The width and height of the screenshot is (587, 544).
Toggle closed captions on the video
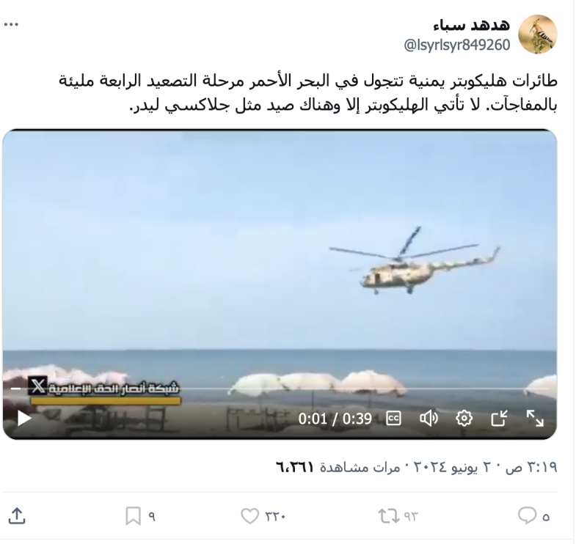tap(394, 419)
